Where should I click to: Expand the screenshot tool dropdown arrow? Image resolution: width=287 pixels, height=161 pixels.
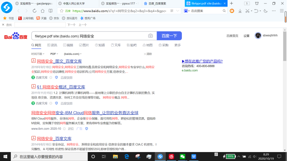pyautogui.click(x=251, y=11)
